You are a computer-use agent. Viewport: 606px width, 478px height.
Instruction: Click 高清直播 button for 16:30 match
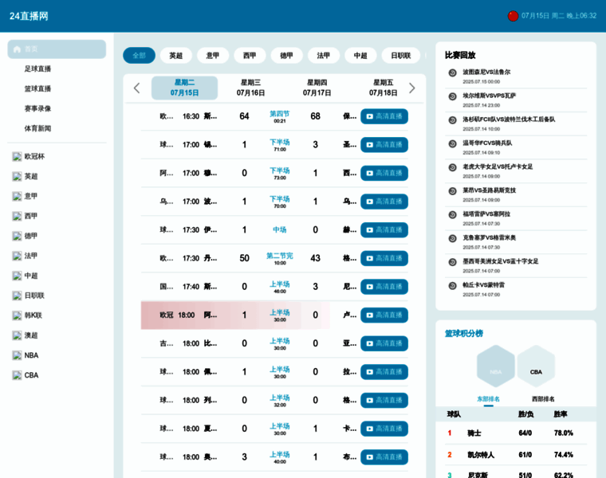coord(384,116)
